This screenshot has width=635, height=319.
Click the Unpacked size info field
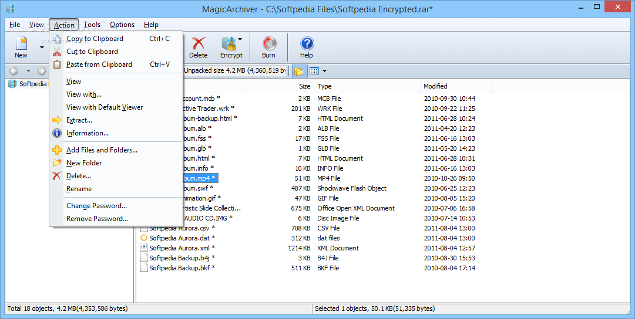pyautogui.click(x=235, y=71)
